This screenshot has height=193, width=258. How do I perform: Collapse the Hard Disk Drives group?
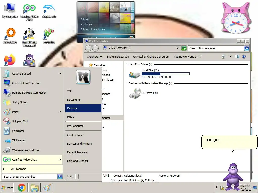click(127, 64)
